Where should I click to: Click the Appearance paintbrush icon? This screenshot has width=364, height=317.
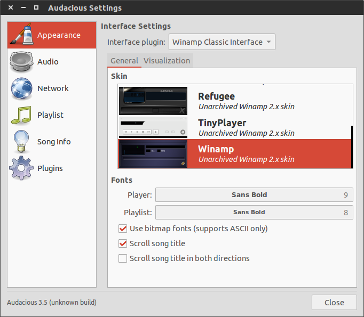[x=21, y=35]
